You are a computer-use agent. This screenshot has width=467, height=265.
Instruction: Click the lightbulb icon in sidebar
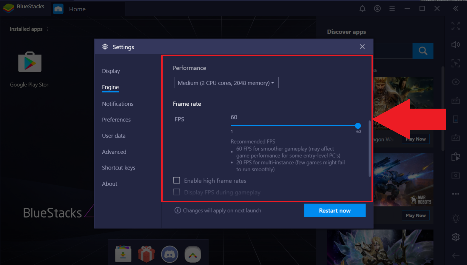[456, 218]
